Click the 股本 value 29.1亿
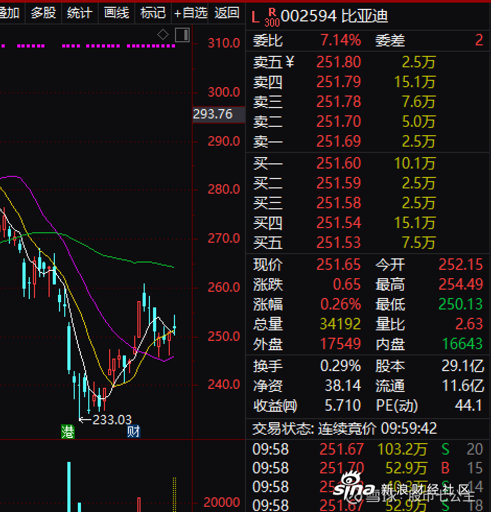The width and height of the screenshot is (491, 512). point(463,366)
